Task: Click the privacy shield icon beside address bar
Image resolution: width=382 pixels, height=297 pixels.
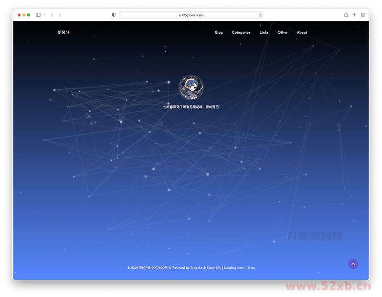Action: (113, 15)
